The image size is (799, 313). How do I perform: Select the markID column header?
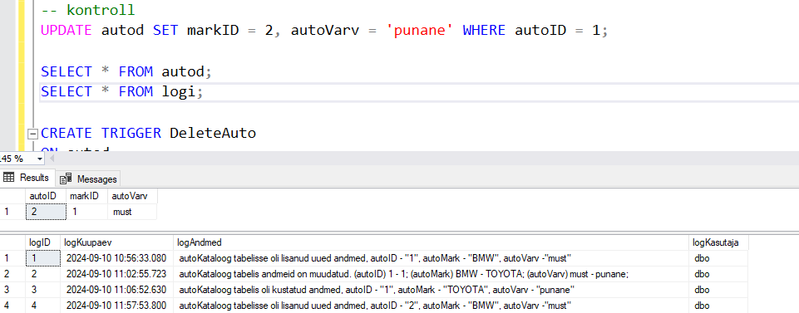86,196
